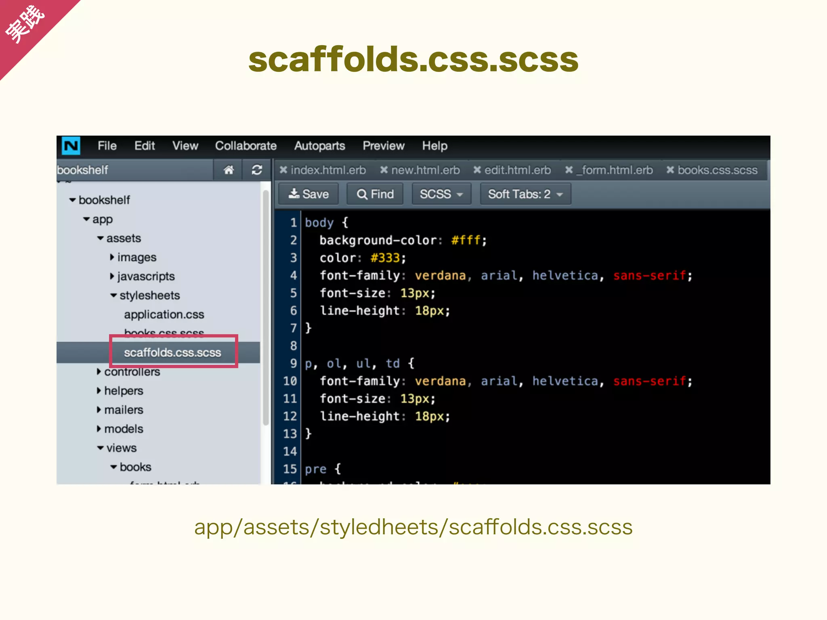
Task: Close the edit.html.erb tab
Action: coord(477,170)
